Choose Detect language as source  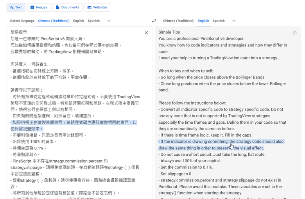tap(22, 21)
